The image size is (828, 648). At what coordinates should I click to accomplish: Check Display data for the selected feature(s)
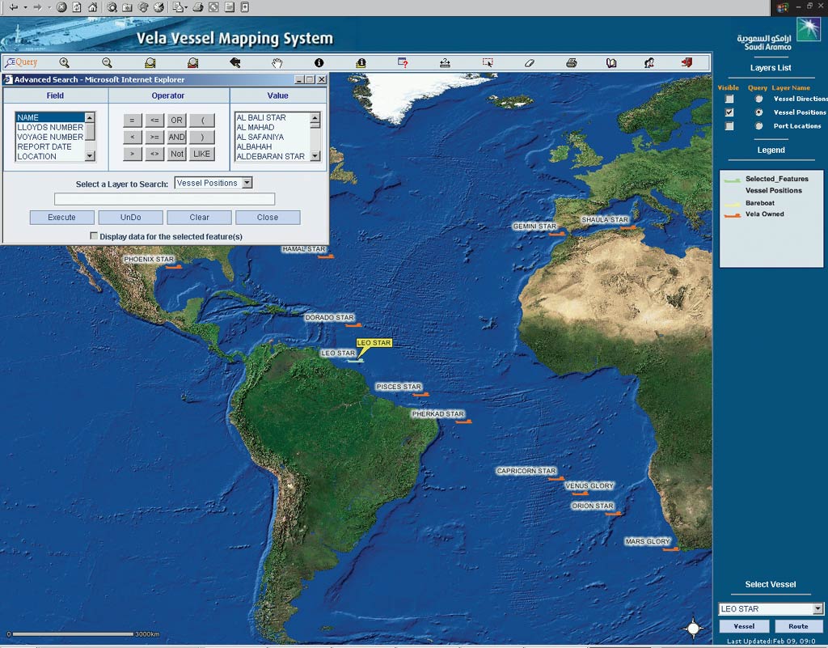pyautogui.click(x=94, y=236)
